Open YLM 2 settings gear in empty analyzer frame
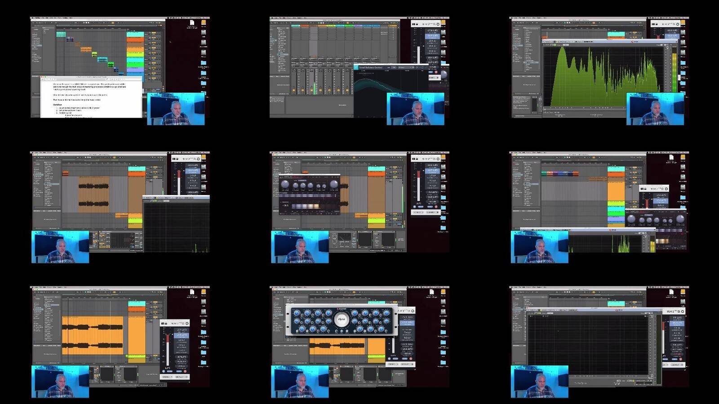 (x=683, y=311)
